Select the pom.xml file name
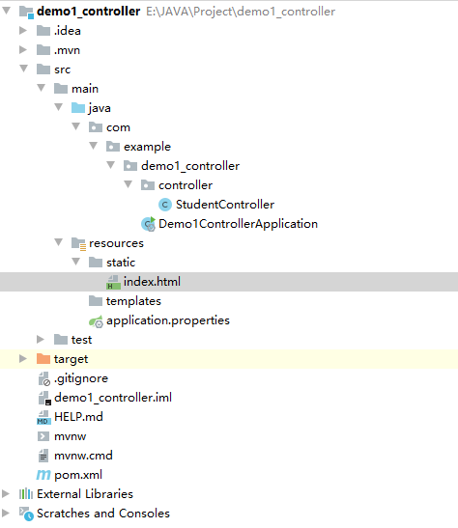 coord(78,475)
